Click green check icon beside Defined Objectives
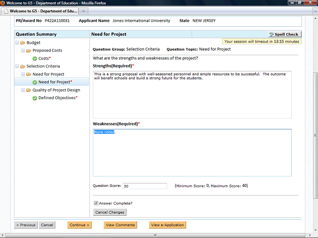The image size is (318, 238). pos(35,98)
